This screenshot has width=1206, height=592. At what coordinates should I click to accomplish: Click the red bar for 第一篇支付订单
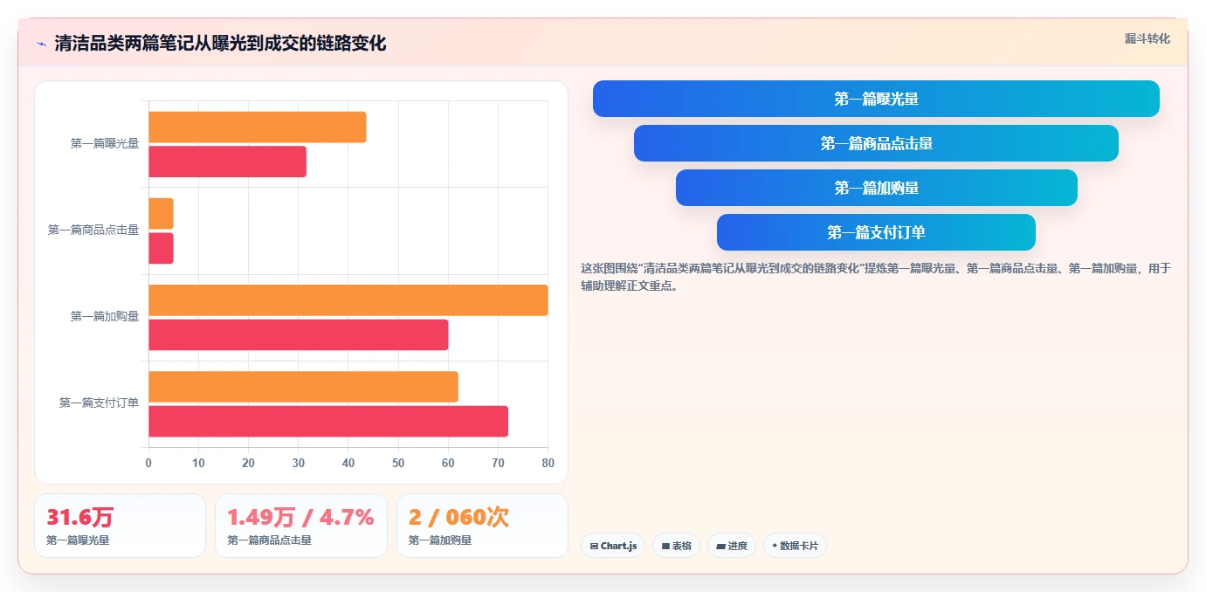tap(328, 421)
